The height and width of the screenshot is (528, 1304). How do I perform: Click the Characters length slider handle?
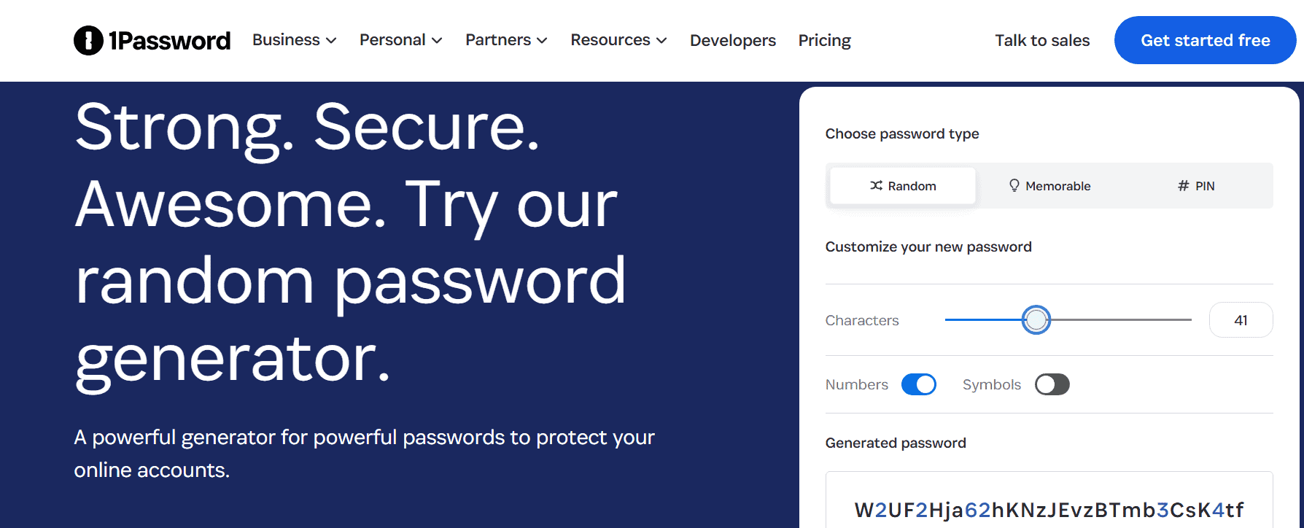1036,320
